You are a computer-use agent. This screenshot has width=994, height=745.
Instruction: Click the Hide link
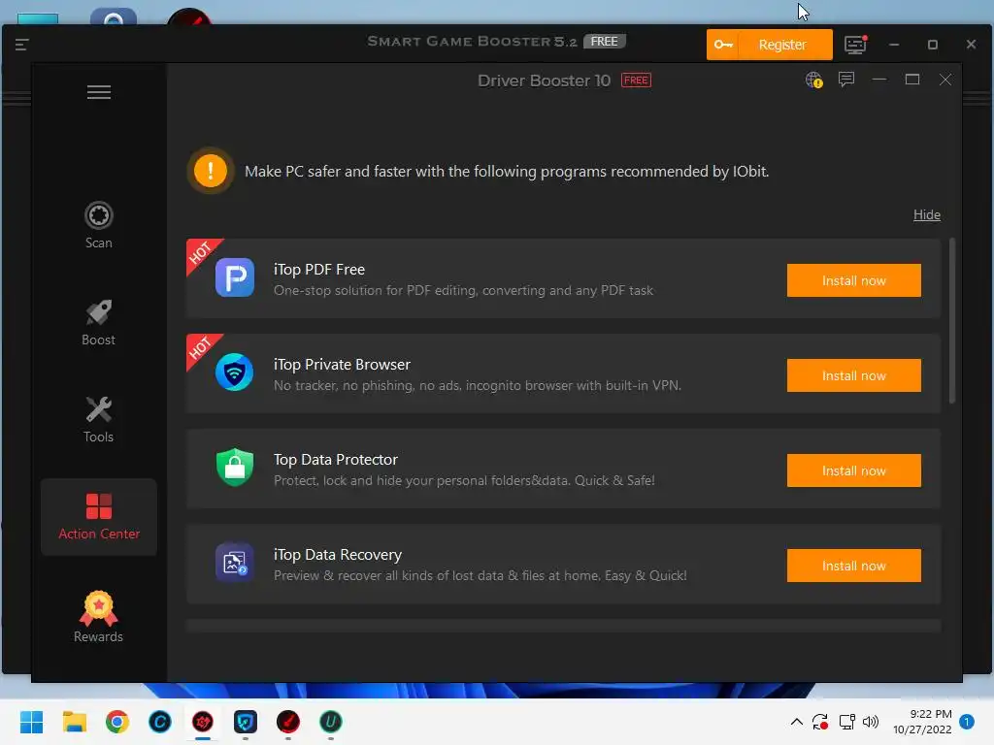(926, 214)
